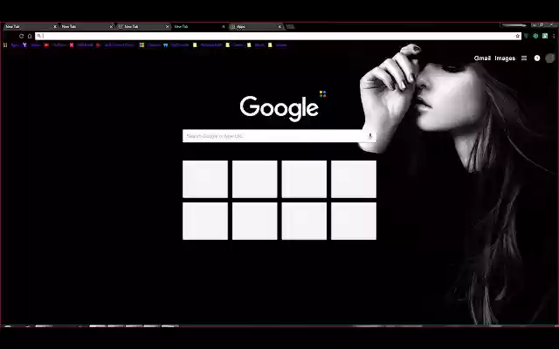The height and width of the screenshot is (349, 559).
Task: Open the top-left most visited tile
Action: coord(205,179)
